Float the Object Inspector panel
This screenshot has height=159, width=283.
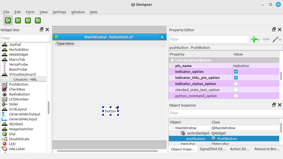coord(274,105)
